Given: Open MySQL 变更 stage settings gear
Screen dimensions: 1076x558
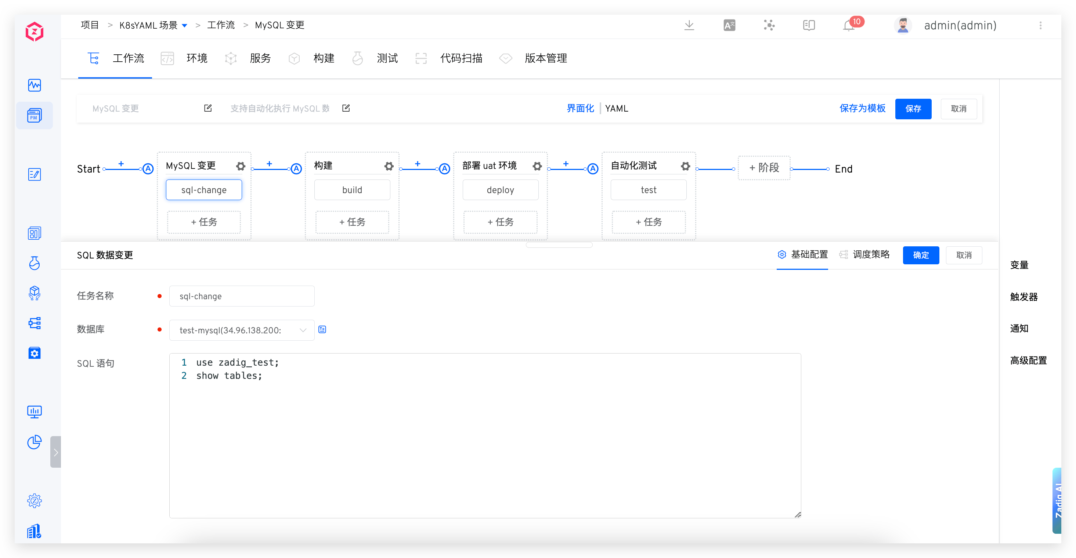Looking at the screenshot, I should pos(240,166).
